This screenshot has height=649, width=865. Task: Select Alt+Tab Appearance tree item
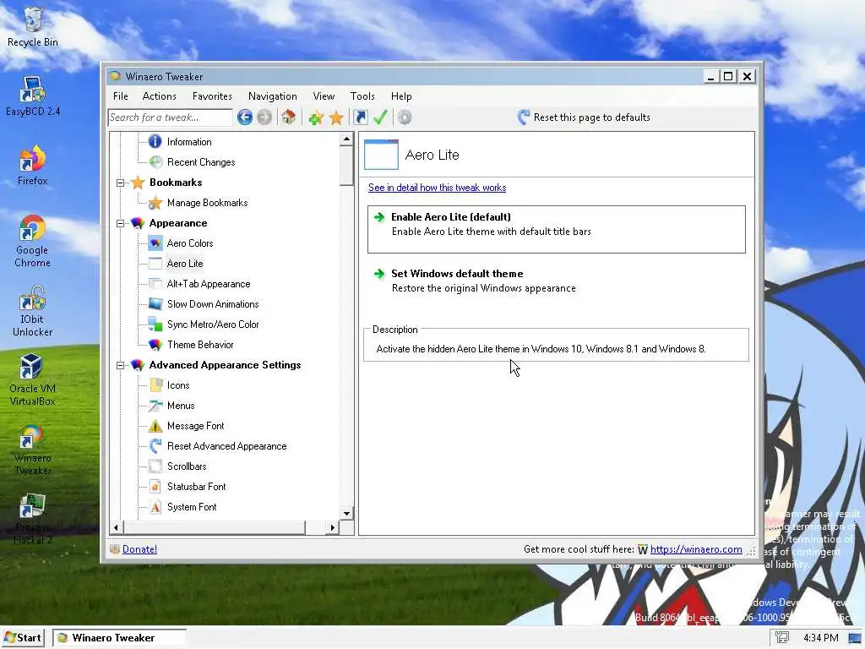[x=209, y=284]
